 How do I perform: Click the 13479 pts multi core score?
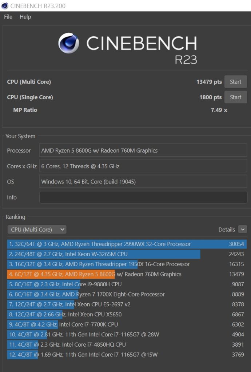[209, 82]
